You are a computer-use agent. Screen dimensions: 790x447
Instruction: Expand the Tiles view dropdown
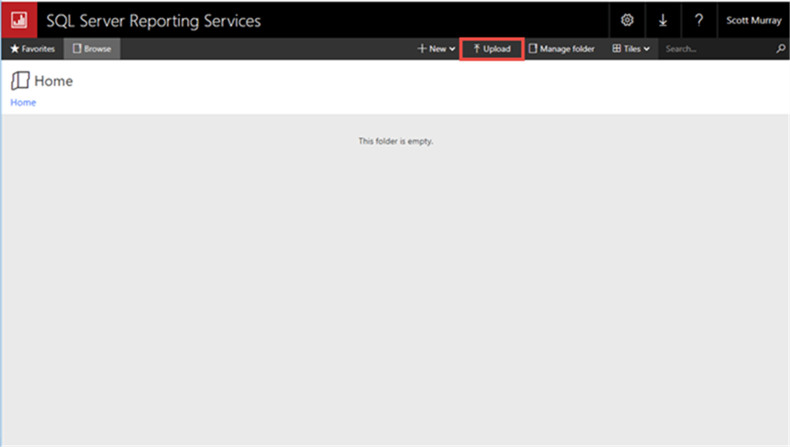click(631, 49)
